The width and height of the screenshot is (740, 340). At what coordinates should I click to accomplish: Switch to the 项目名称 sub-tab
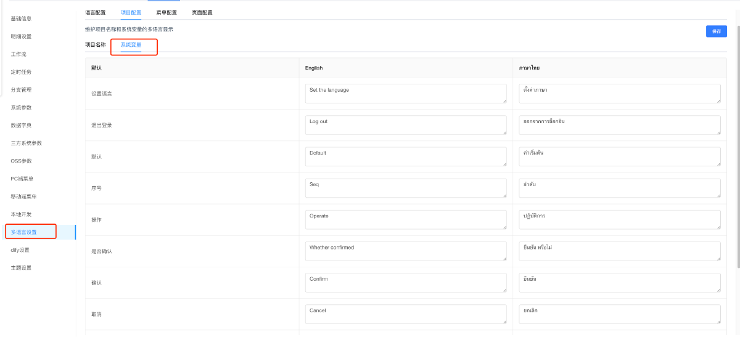coord(95,45)
